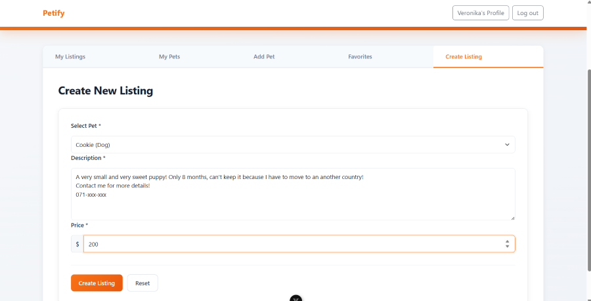591x301 pixels.
Task: Decrease price with the down stepper arrow
Action: tap(507, 247)
